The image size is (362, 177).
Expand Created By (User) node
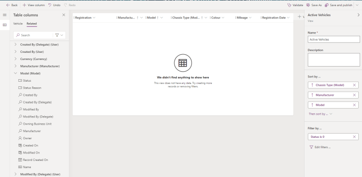tap(16, 51)
